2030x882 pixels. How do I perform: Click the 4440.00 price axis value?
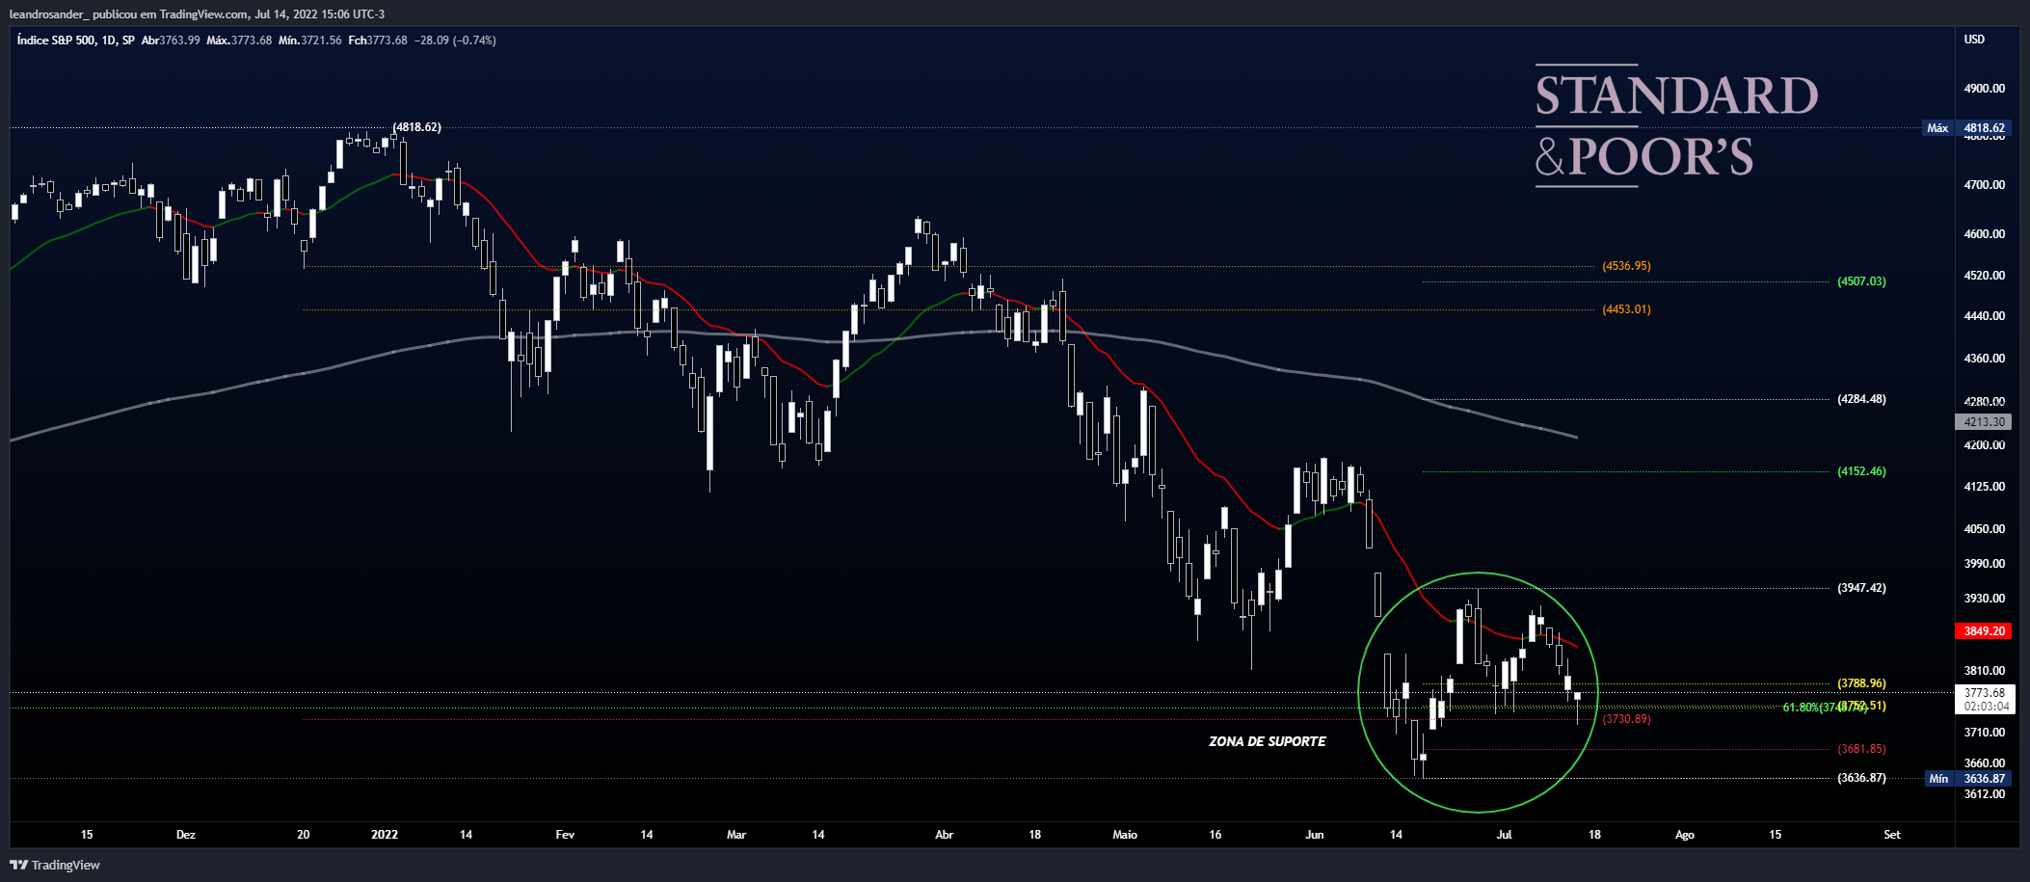pyautogui.click(x=1984, y=316)
